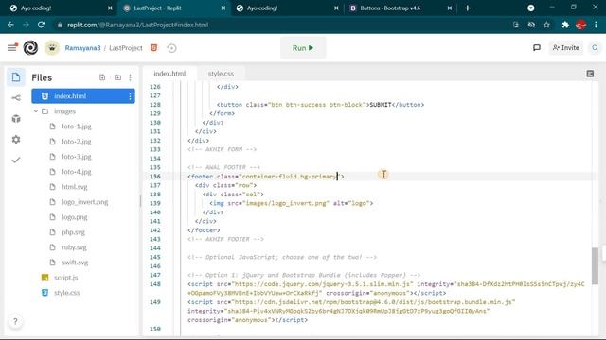Image resolution: width=606 pixels, height=340 pixels.
Task: Open style.css in file tree
Action: click(67, 293)
